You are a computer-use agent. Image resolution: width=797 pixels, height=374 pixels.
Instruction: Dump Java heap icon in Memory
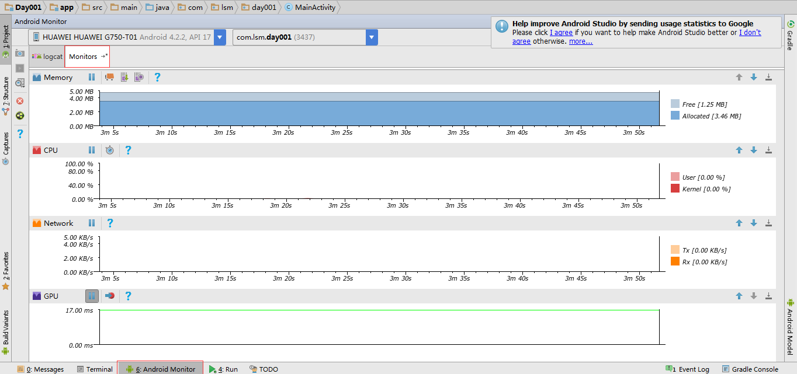124,77
